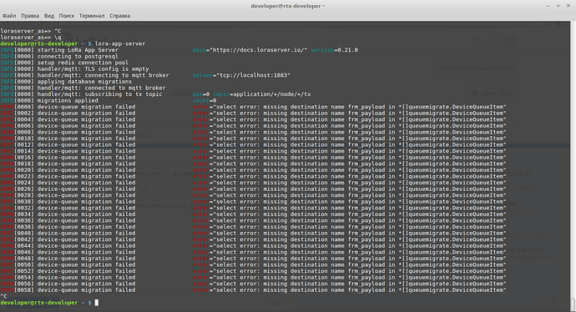
Task: Open the Правка menu
Action: [x=30, y=16]
